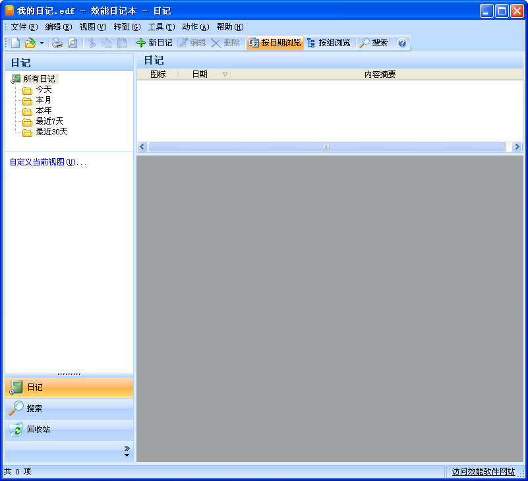Click the 本月 folder icon
The image size is (528, 481).
coord(27,101)
